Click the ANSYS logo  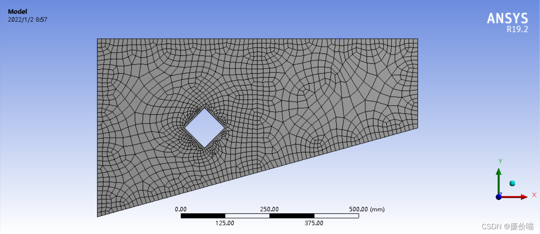[508, 19]
